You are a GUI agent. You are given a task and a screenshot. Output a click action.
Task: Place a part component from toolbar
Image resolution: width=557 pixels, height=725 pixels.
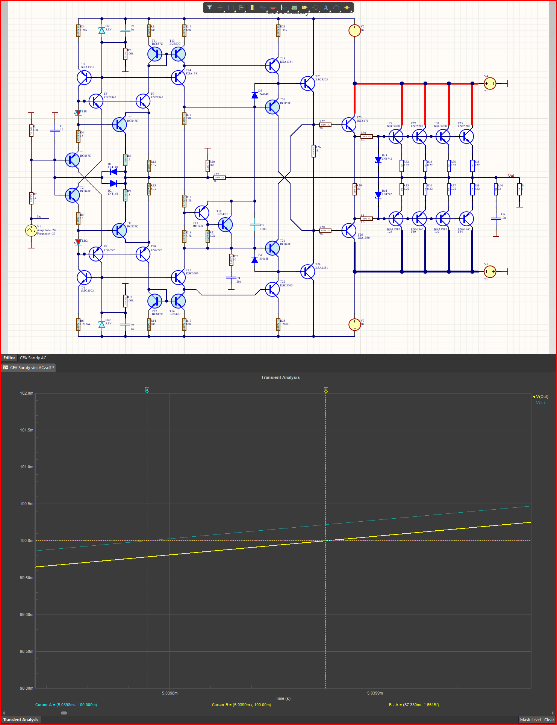click(x=252, y=8)
